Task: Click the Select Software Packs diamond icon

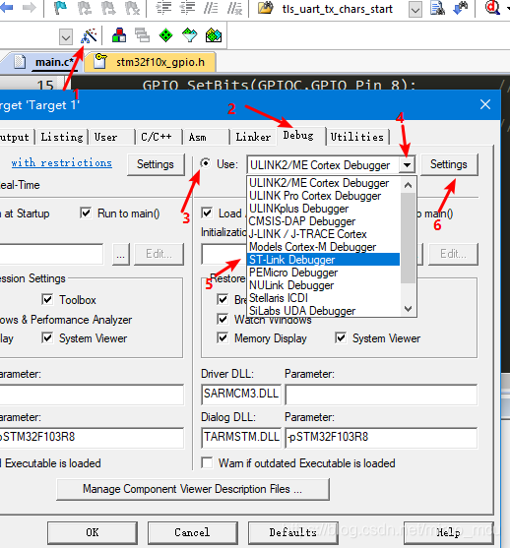Action: 190,35
